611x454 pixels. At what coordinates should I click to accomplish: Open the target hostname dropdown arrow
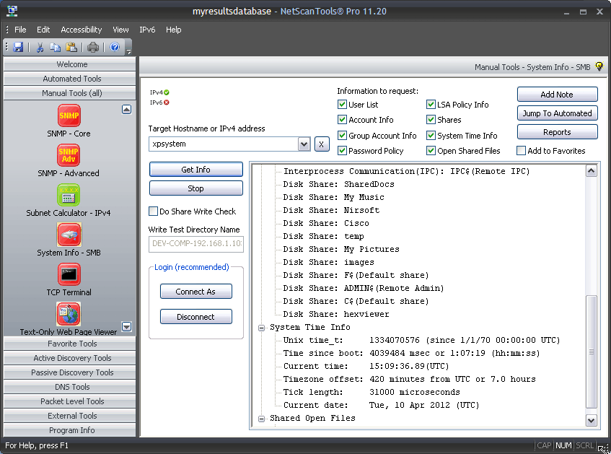point(304,144)
